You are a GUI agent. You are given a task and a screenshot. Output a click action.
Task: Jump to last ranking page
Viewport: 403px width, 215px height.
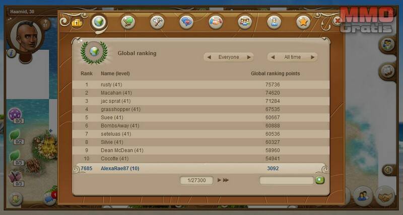pyautogui.click(x=226, y=180)
